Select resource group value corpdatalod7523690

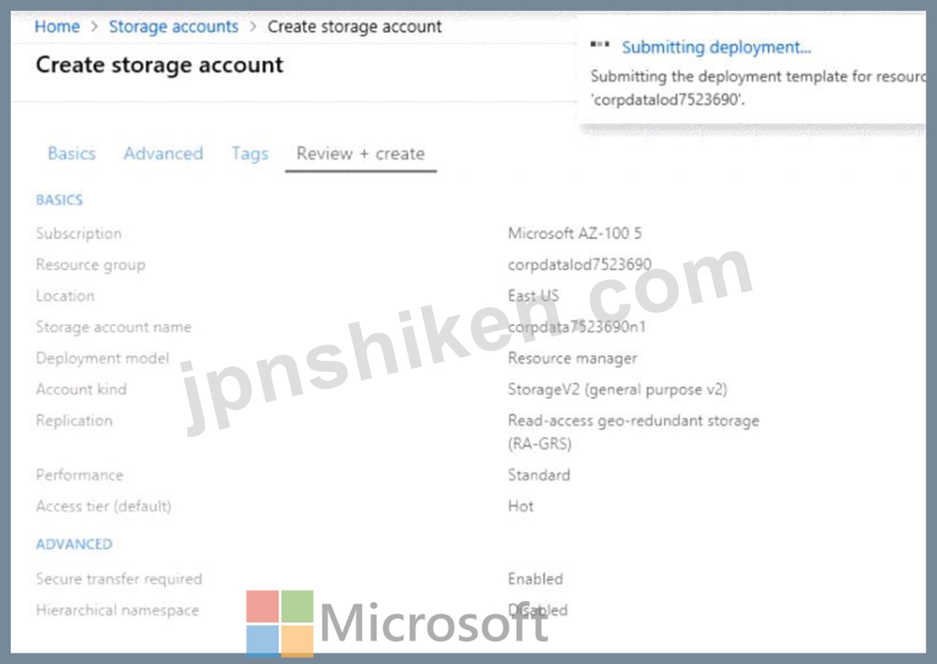(580, 265)
